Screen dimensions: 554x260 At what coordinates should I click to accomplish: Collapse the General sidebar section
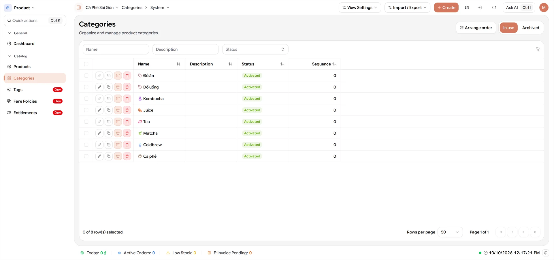point(17,33)
